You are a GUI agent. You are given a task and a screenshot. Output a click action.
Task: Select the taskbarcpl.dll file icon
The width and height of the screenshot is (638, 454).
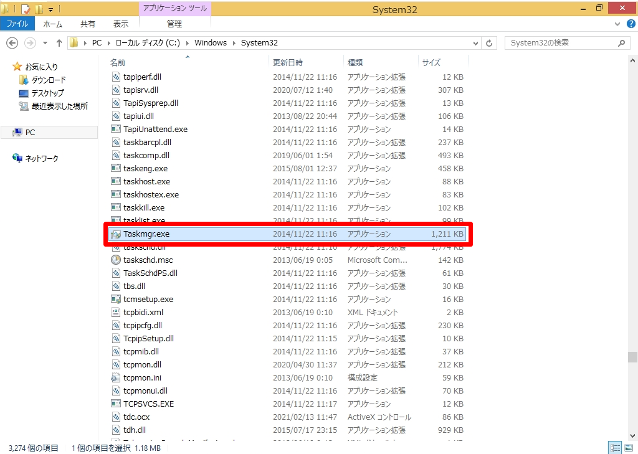(116, 142)
